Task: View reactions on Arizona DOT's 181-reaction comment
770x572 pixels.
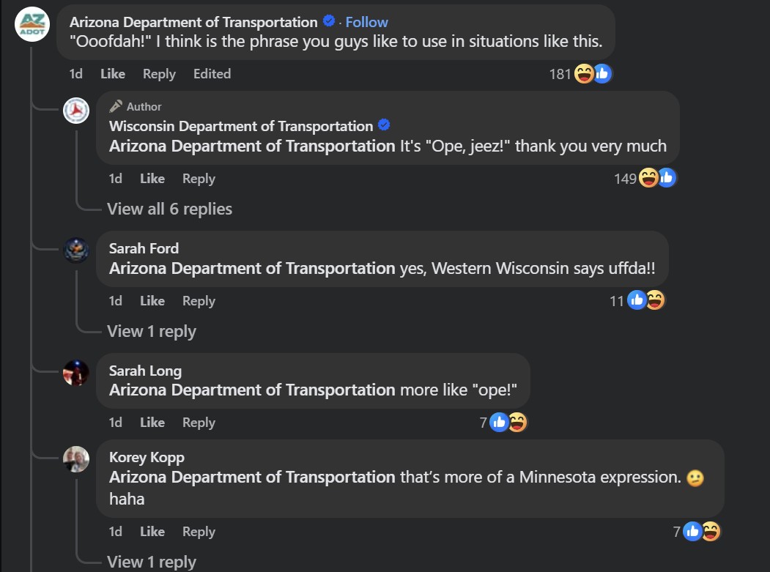Action: click(x=580, y=74)
